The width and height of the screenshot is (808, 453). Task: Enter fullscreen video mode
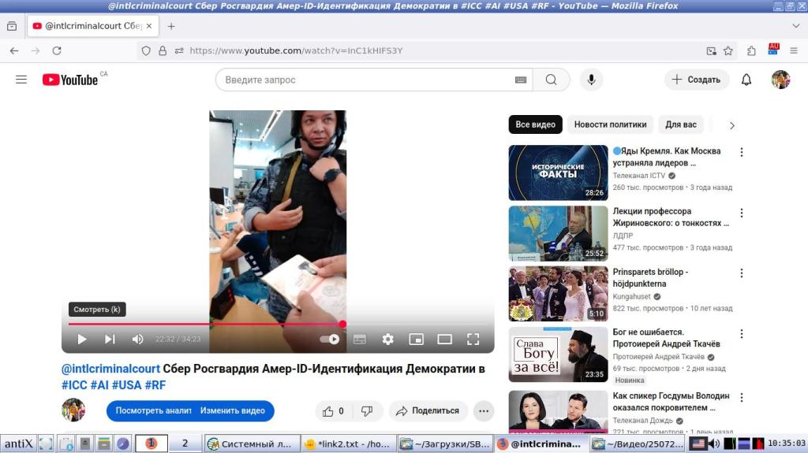tap(473, 340)
